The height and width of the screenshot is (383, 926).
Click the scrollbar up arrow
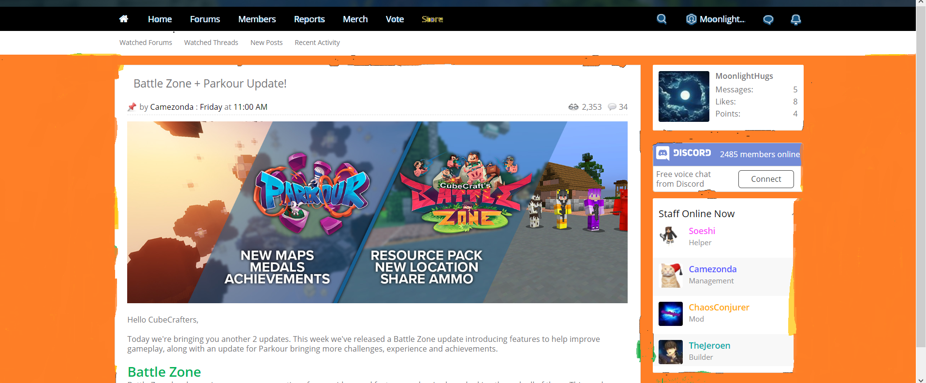[921, 3]
